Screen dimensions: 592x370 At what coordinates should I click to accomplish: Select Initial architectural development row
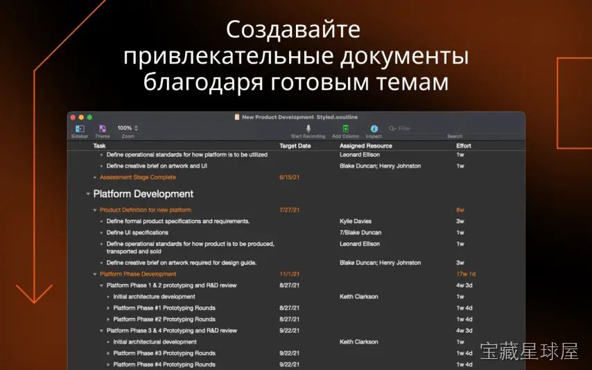tap(155, 342)
